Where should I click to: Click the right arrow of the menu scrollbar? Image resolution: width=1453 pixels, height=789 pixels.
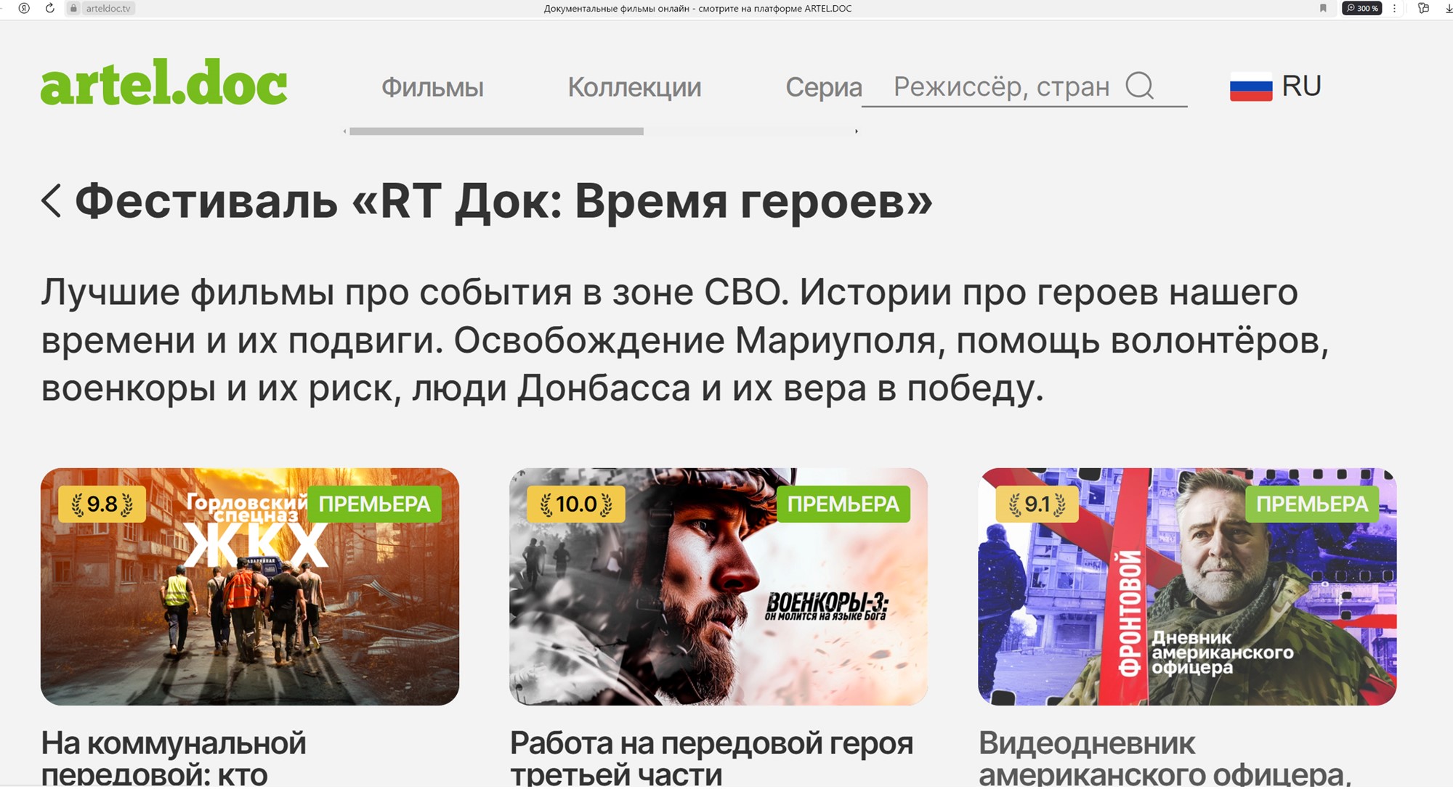[857, 131]
